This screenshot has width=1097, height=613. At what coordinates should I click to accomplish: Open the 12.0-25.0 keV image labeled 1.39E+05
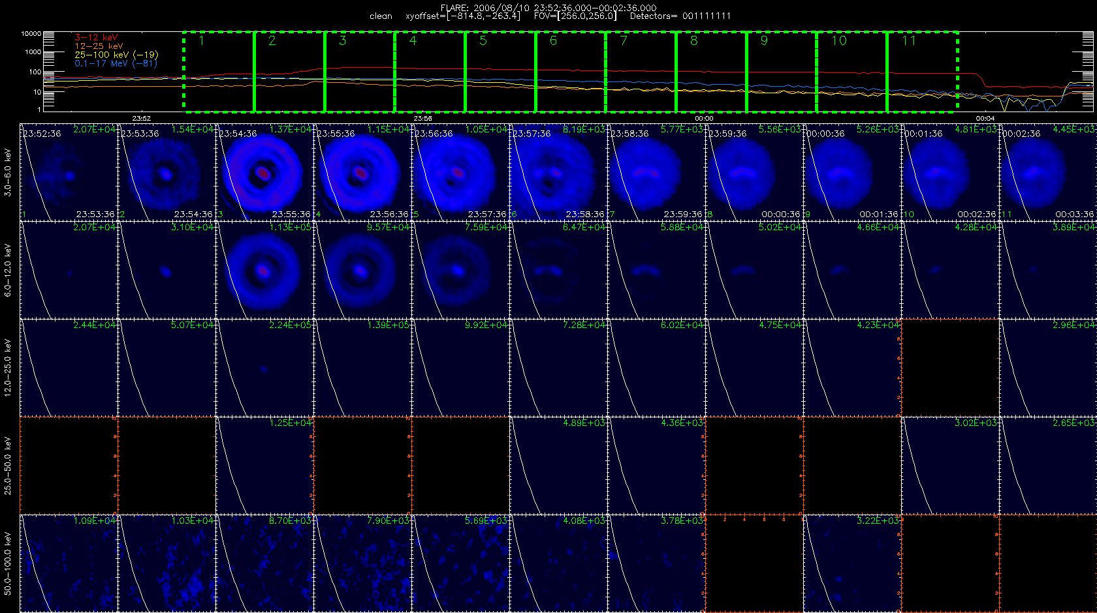coord(363,368)
